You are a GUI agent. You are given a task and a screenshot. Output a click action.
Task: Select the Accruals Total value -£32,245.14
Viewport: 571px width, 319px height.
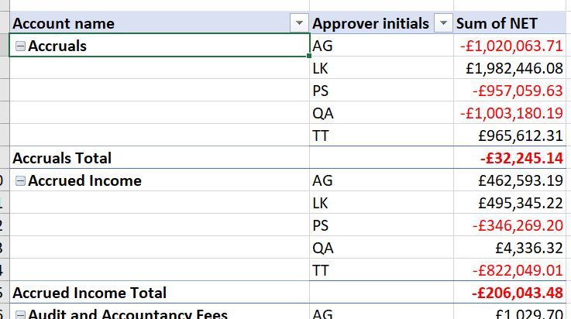[x=521, y=158]
